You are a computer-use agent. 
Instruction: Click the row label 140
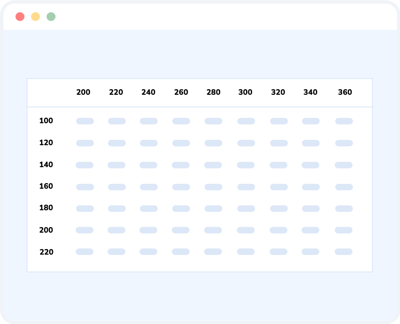coord(46,165)
